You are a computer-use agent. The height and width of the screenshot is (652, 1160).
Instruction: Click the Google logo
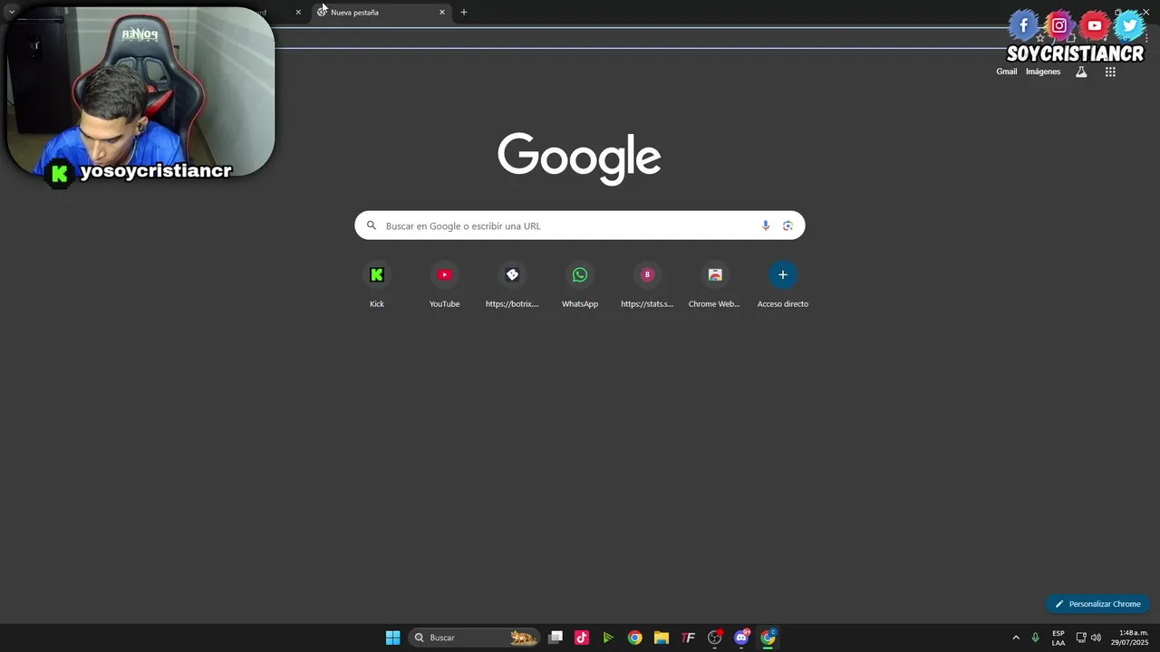(x=579, y=158)
